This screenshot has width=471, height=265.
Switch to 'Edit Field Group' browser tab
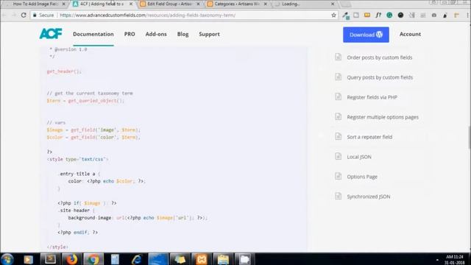[169, 4]
